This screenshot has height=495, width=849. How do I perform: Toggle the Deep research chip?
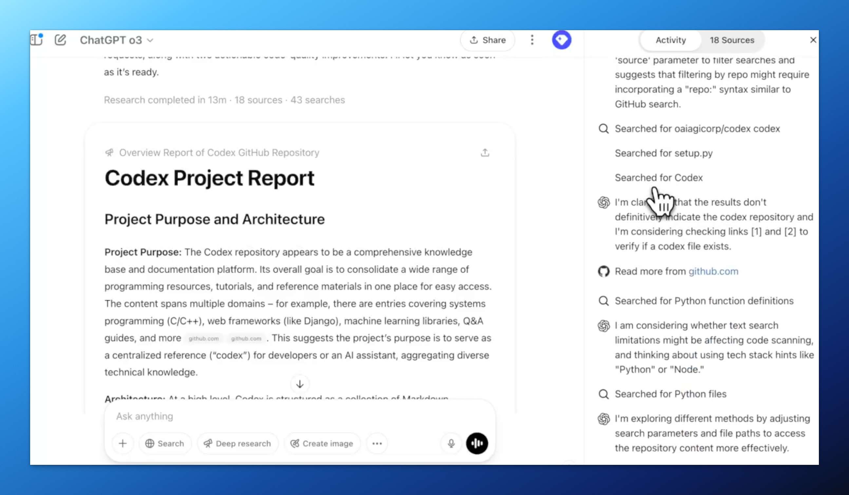(237, 444)
